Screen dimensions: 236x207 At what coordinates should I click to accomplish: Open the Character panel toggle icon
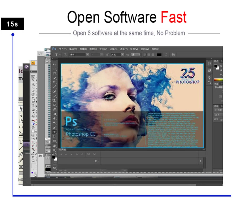coord(173,55)
